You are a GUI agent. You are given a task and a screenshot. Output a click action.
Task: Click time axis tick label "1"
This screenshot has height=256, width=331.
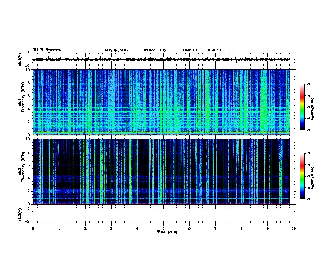59,228
